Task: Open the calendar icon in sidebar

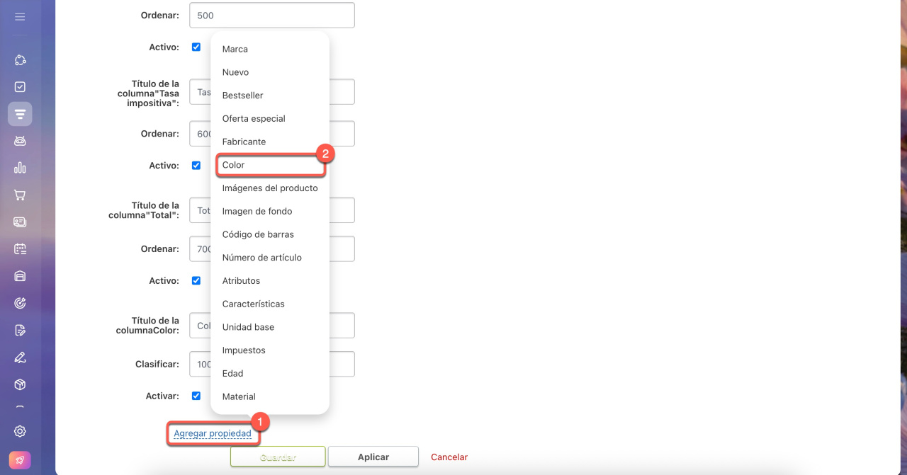Action: pyautogui.click(x=20, y=248)
